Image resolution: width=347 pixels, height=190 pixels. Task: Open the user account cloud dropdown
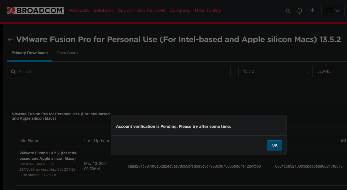point(333,11)
